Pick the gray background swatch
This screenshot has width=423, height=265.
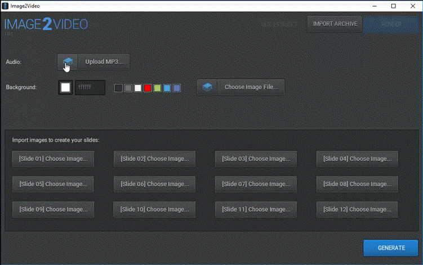click(128, 88)
